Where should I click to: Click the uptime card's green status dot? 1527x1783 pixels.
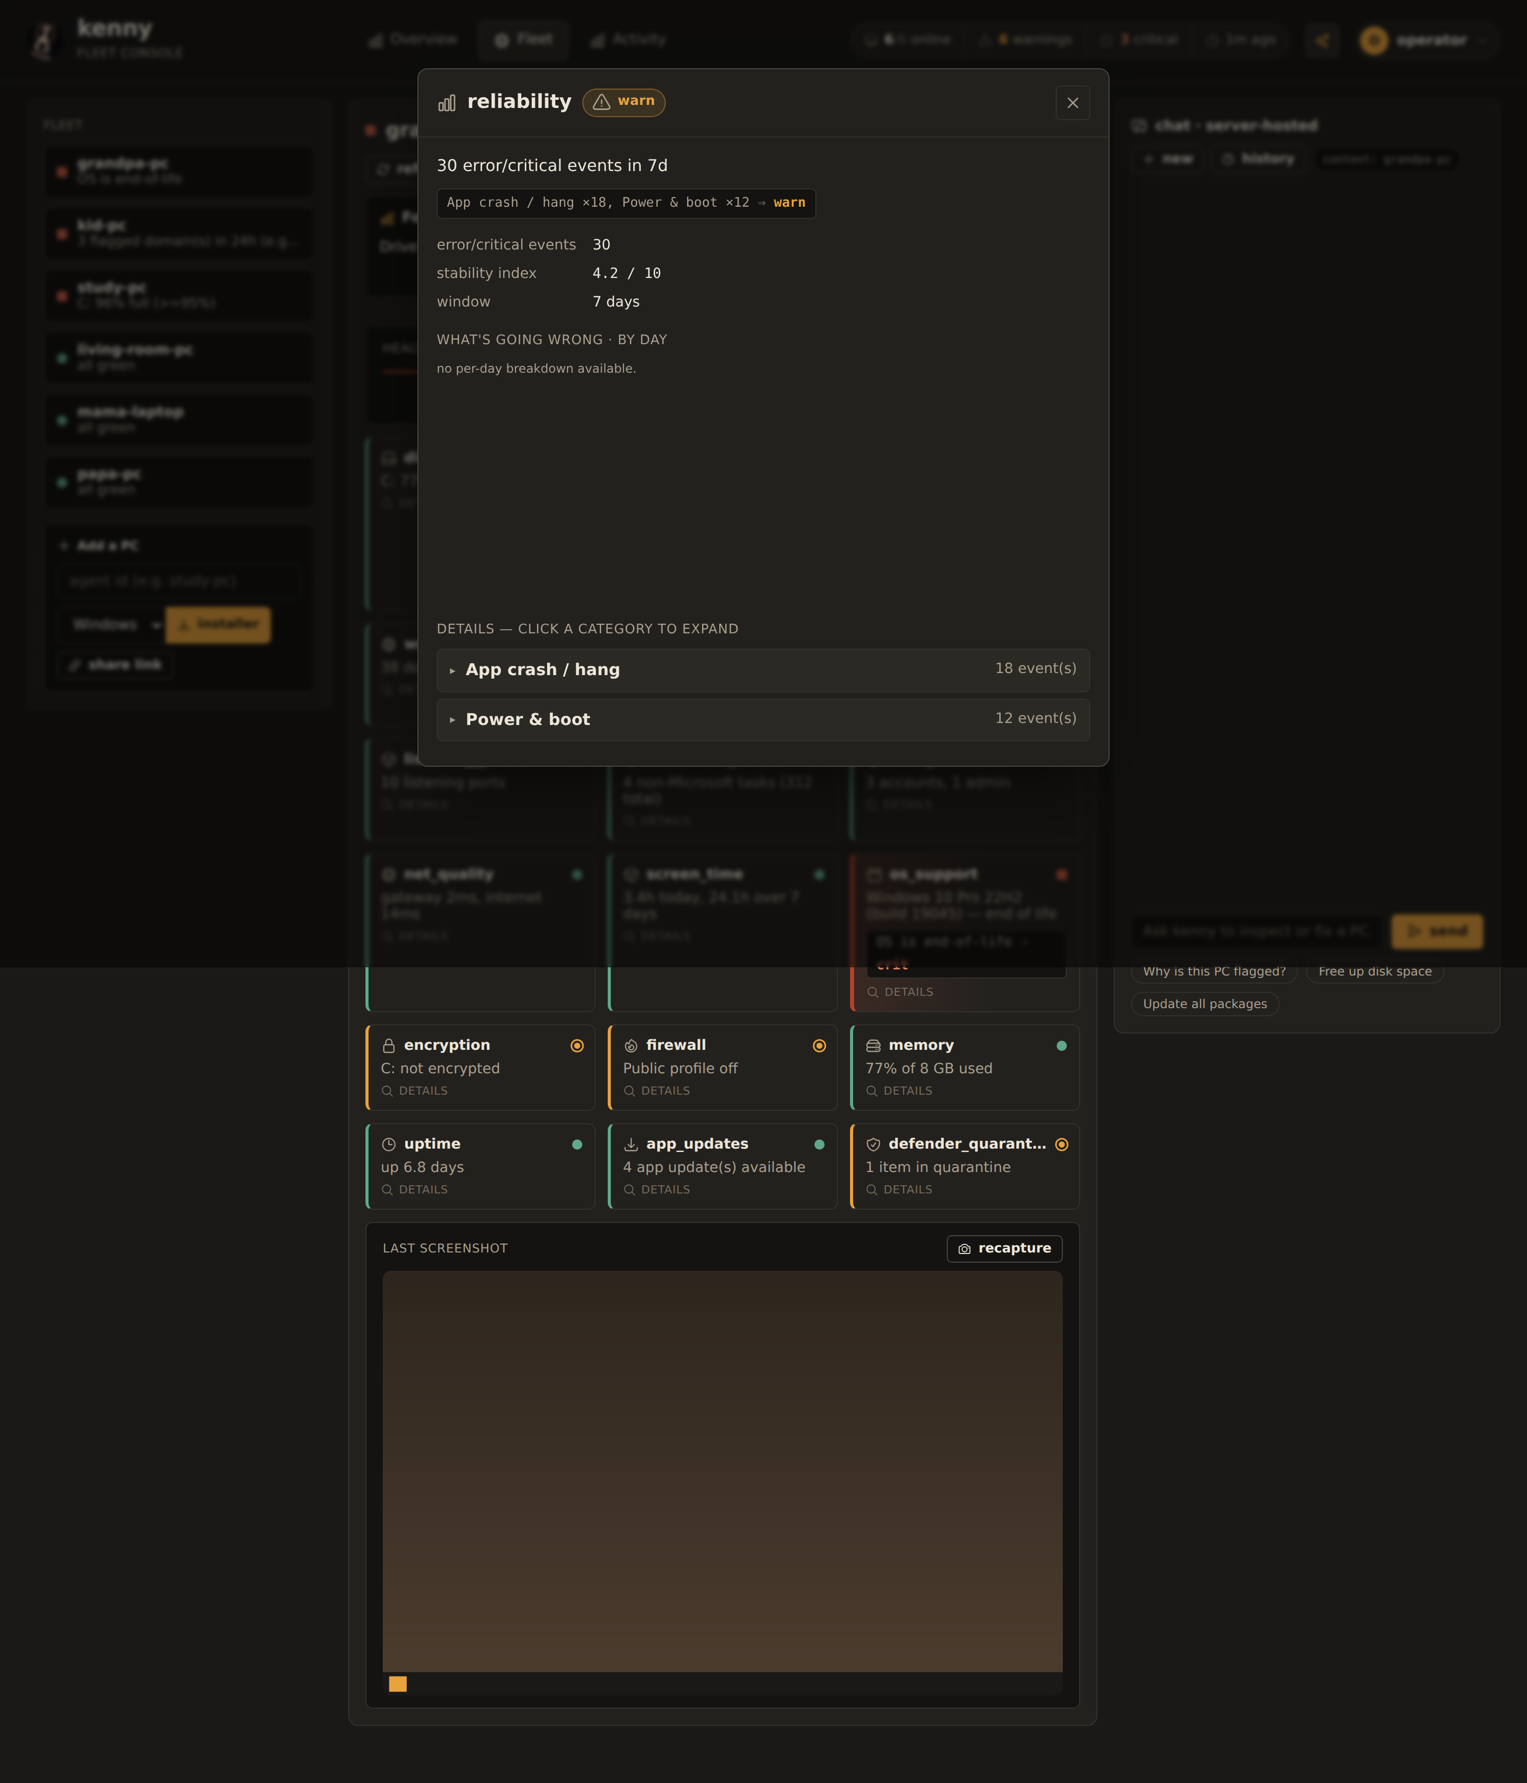pos(577,1145)
